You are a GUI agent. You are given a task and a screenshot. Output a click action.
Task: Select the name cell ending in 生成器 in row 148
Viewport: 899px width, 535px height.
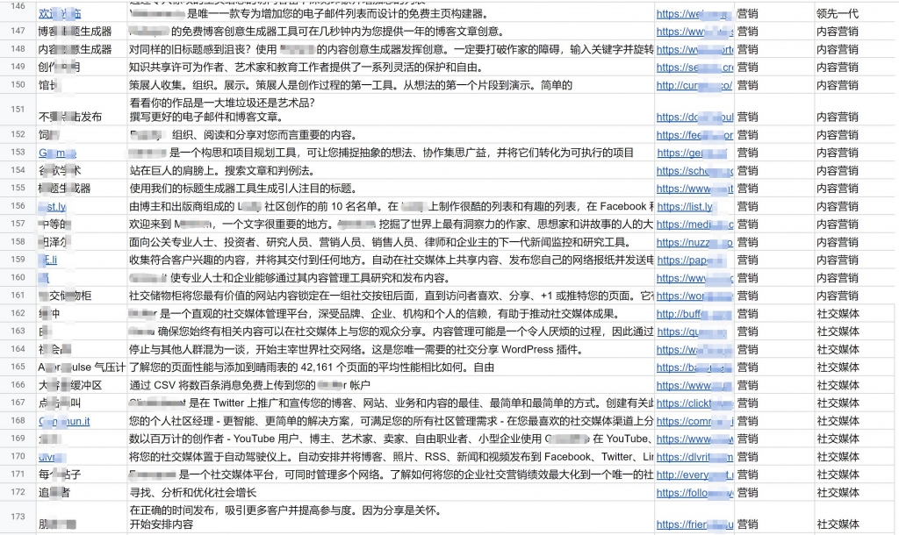click(x=82, y=49)
